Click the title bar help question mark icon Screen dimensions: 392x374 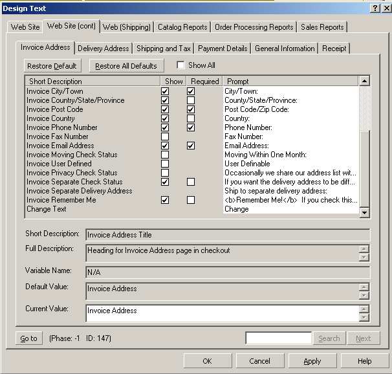[375, 8]
